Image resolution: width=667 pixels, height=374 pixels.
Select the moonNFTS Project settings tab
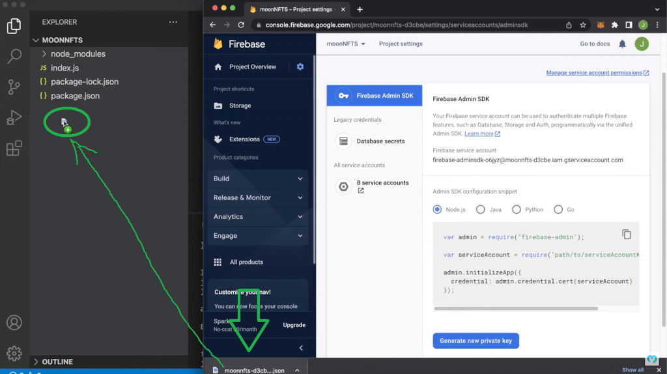click(x=297, y=9)
